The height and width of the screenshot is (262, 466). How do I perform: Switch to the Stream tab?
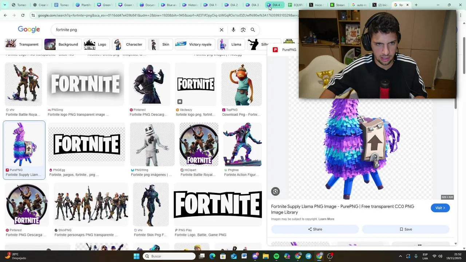pos(337,5)
